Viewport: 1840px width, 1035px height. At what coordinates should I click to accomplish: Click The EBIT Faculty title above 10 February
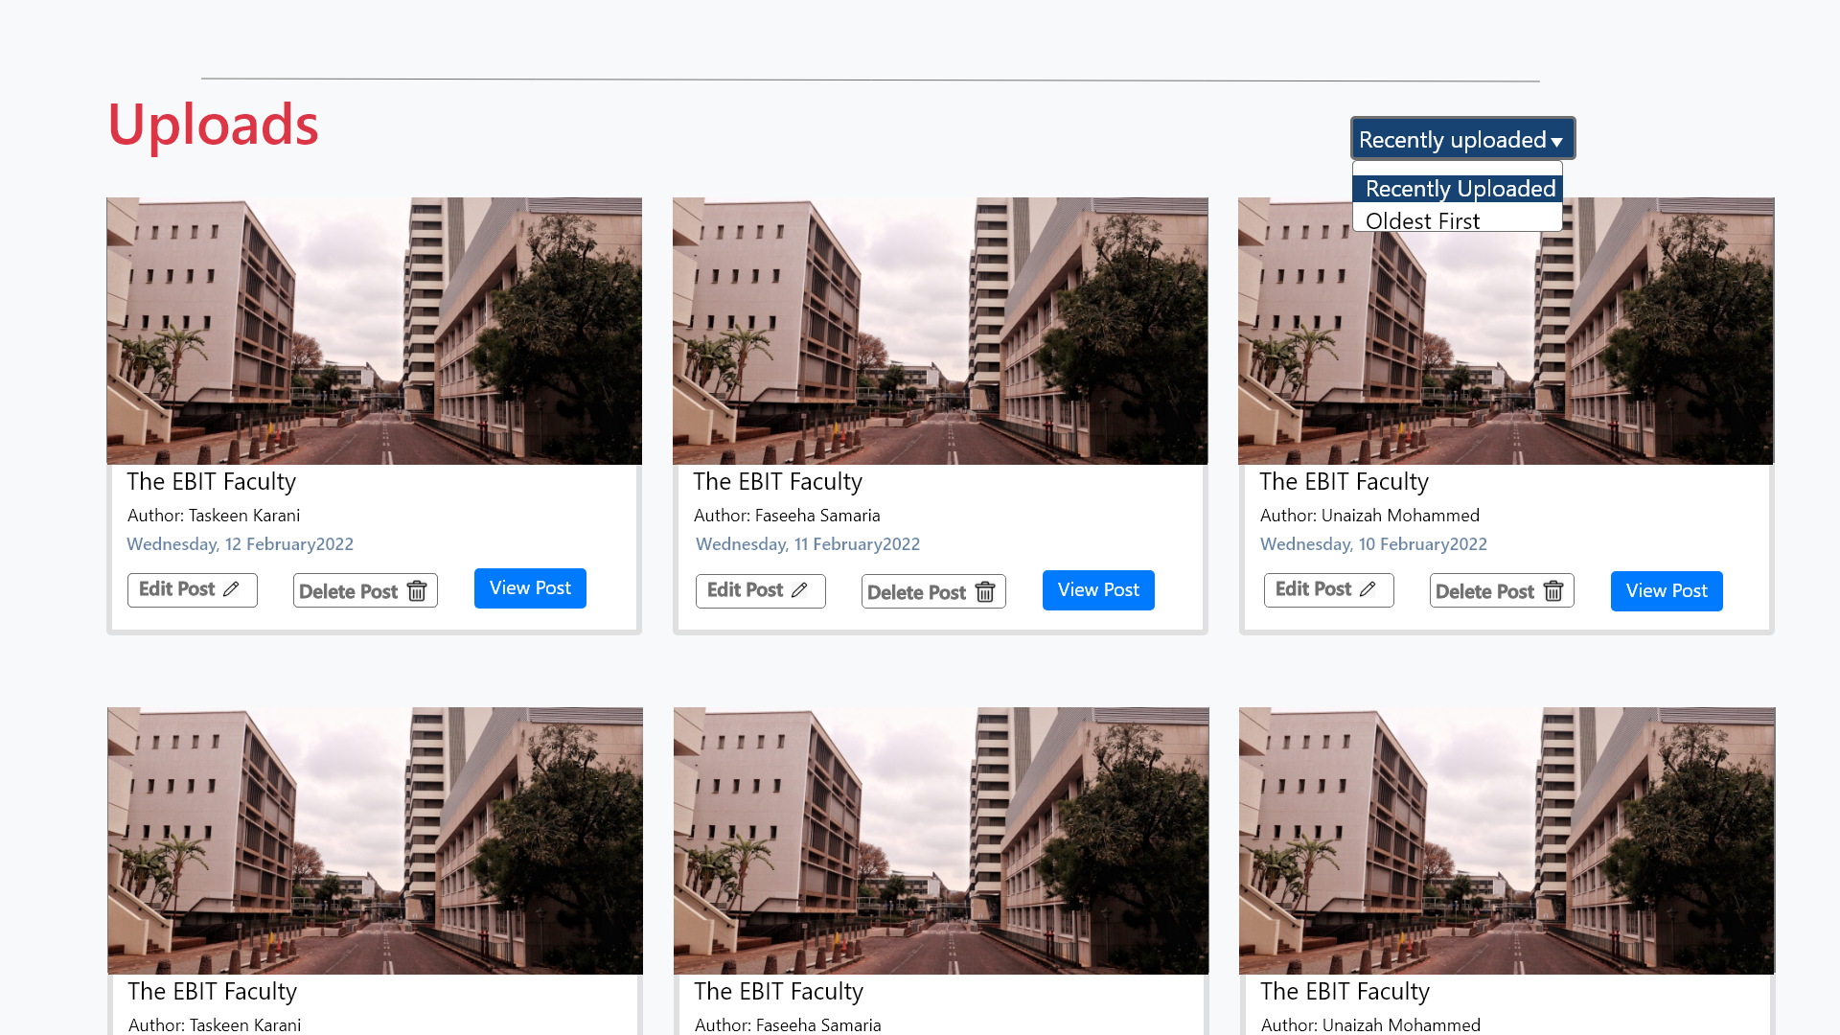pos(1345,482)
